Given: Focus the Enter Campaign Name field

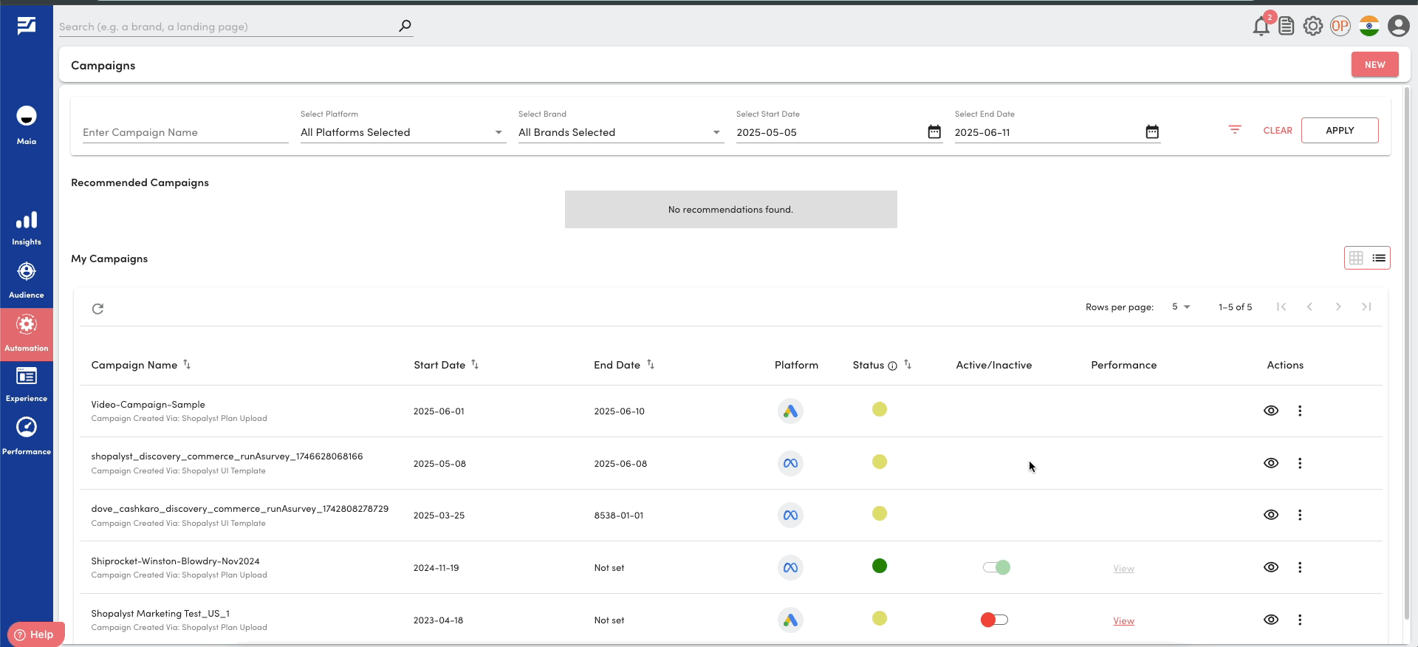Looking at the screenshot, I should coord(185,132).
